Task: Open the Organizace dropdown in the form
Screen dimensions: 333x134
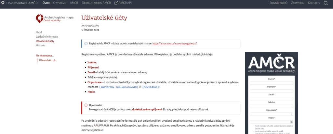Action: [x=271, y=114]
